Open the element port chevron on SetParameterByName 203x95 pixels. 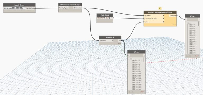pos(163,16)
